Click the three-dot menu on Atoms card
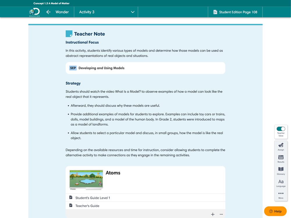This screenshot has height=218, width=291. [x=221, y=214]
